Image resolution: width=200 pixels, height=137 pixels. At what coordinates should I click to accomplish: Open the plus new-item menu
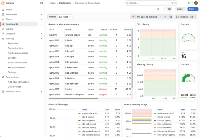click(181, 3)
